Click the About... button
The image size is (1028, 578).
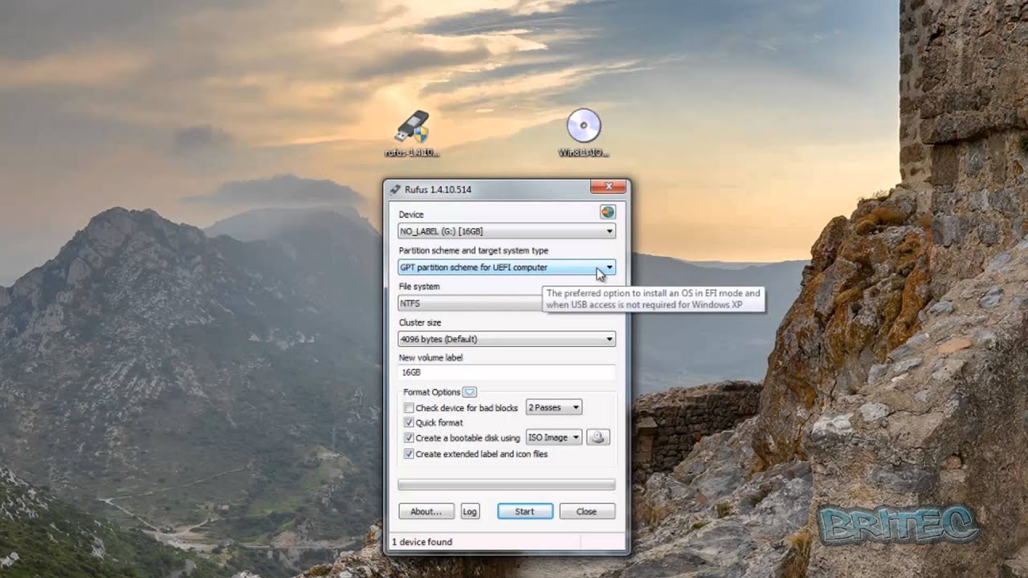pos(426,511)
